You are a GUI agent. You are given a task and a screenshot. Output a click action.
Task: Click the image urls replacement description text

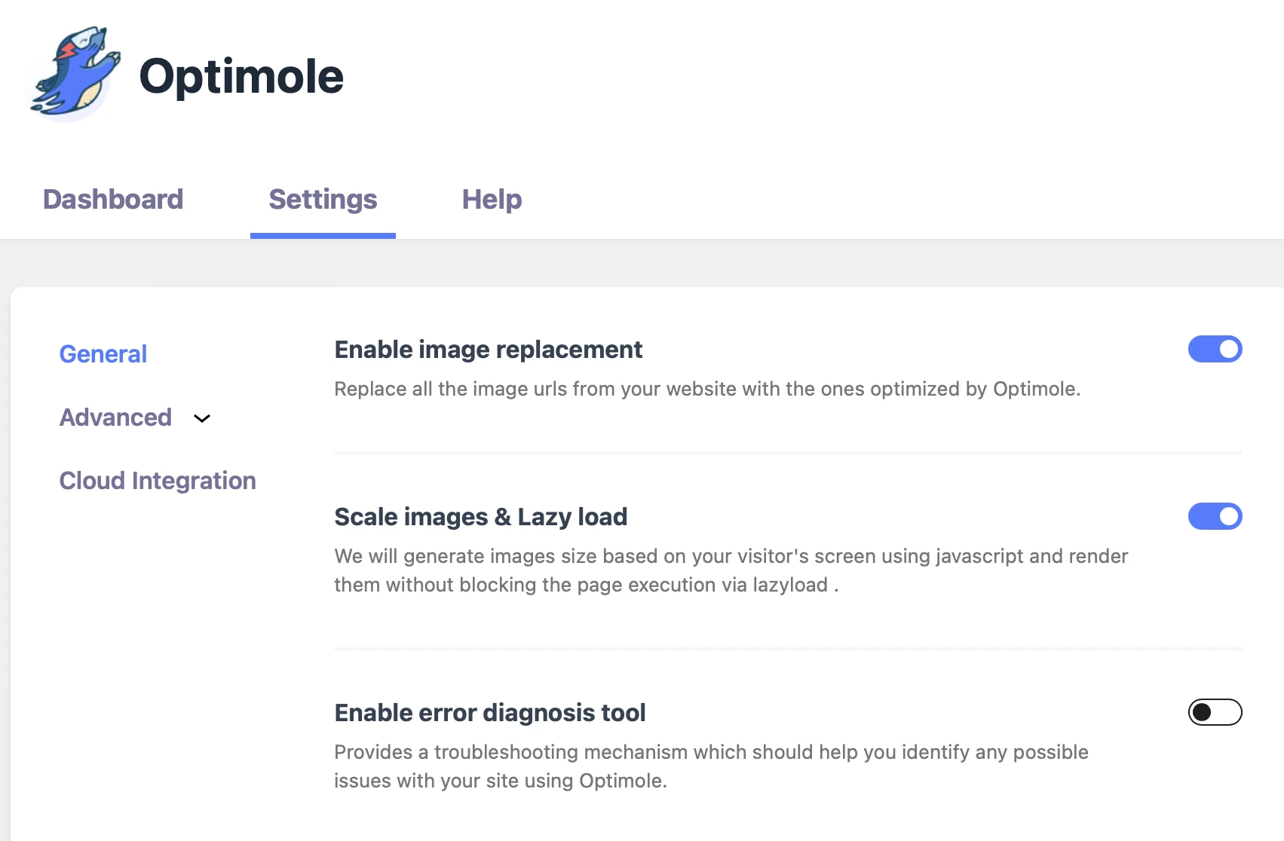(707, 389)
